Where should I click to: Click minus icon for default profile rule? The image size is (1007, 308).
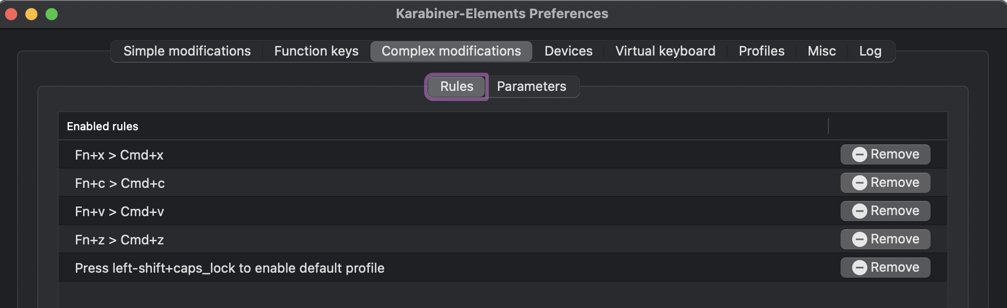tap(859, 268)
